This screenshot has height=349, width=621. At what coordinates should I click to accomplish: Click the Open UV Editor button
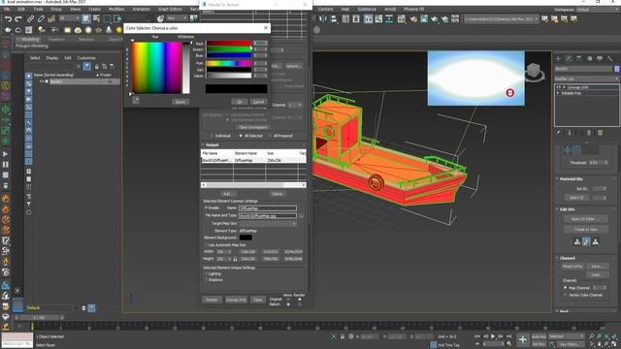pos(586,219)
